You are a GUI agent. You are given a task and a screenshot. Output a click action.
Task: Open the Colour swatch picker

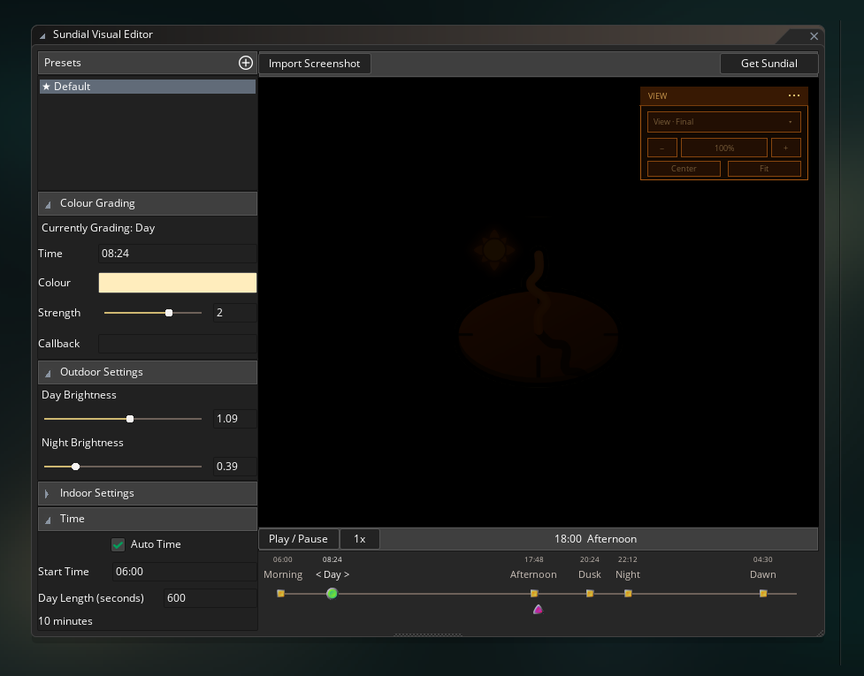tap(178, 283)
